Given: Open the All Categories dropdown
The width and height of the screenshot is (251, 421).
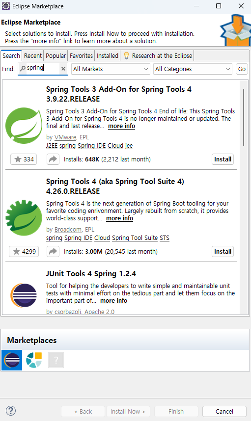Looking at the screenshot, I should coord(193,69).
